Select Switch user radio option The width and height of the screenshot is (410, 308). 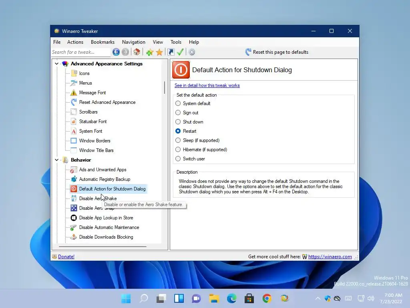pos(178,159)
